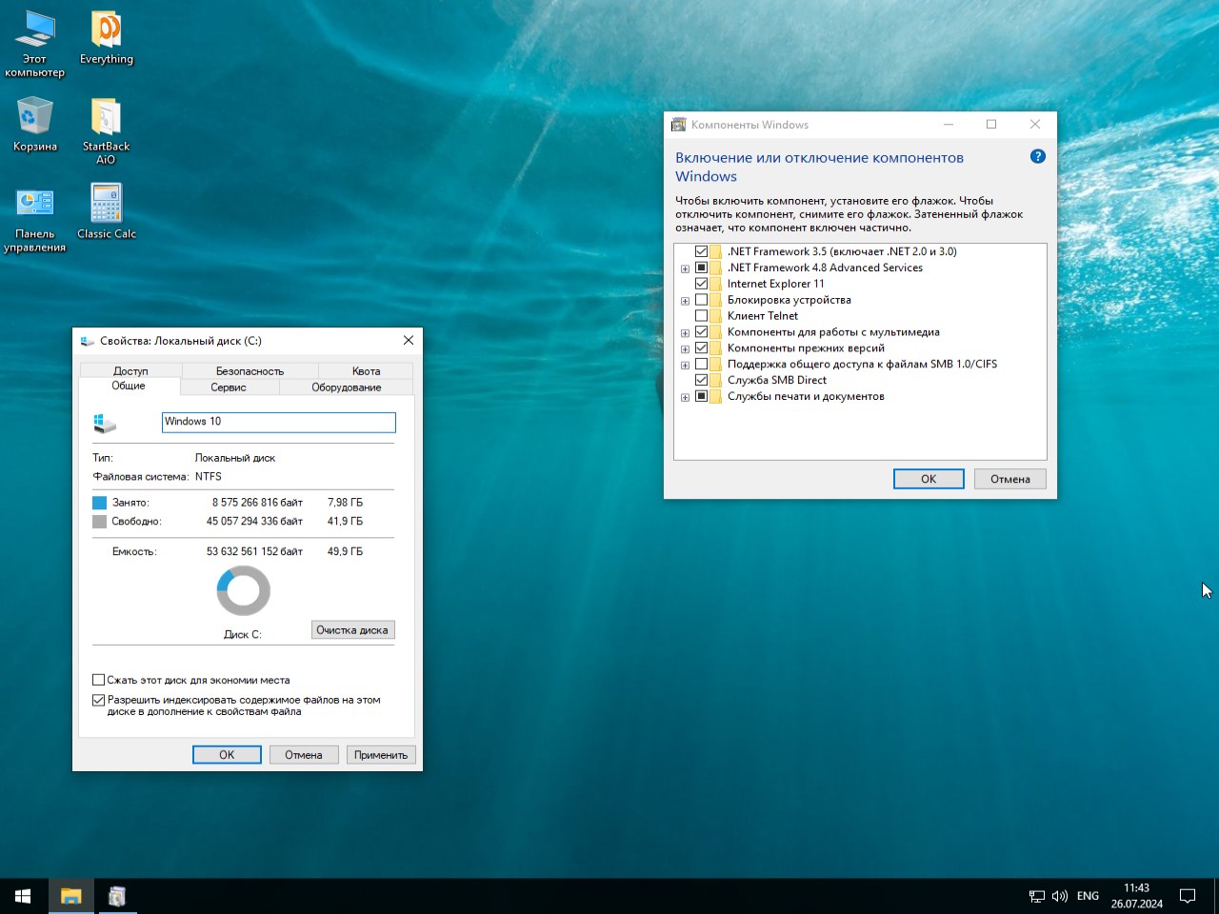Open the notification center icon
This screenshot has width=1219, height=914.
(1188, 896)
